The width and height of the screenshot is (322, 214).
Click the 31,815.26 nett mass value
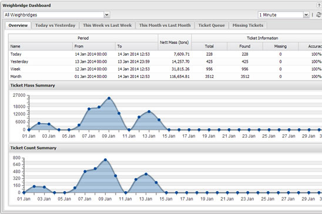180,69
